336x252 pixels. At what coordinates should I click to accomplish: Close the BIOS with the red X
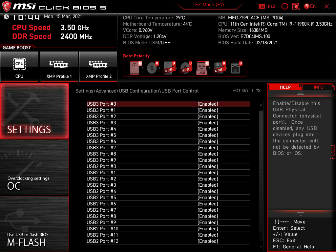pos(326,7)
